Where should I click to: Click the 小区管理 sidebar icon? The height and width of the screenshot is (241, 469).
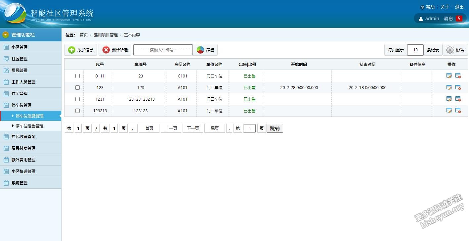(6, 47)
